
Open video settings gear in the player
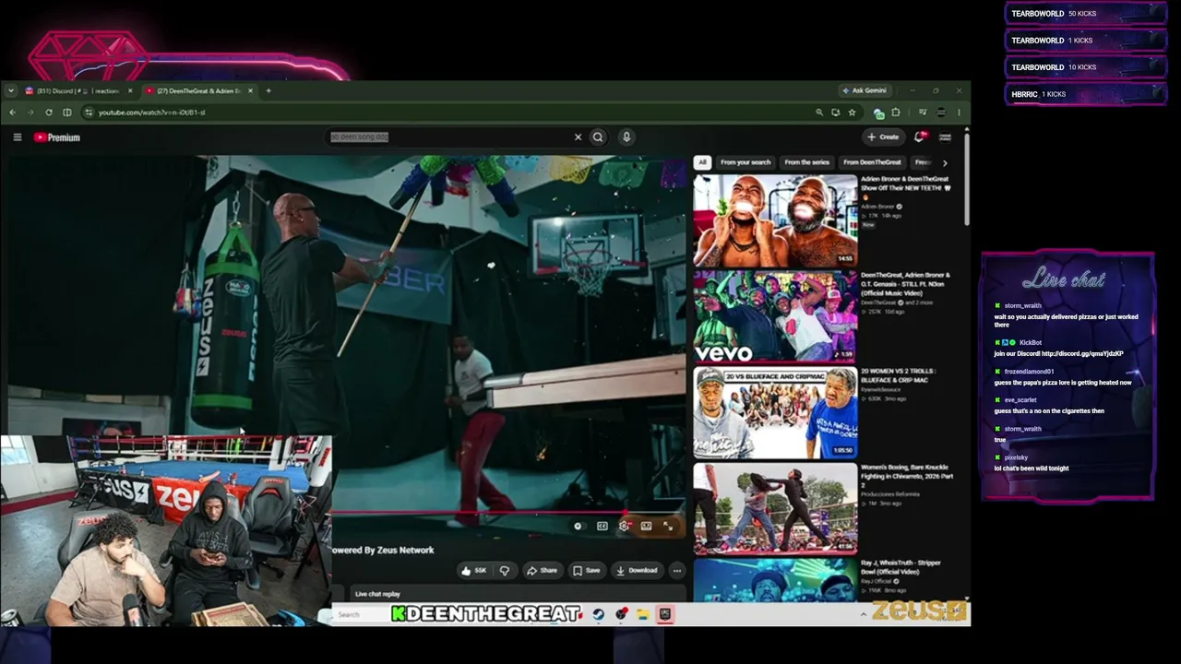click(x=624, y=526)
